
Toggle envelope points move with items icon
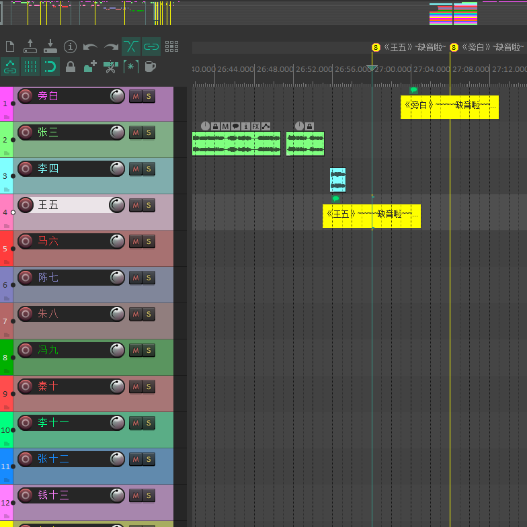tap(10, 67)
